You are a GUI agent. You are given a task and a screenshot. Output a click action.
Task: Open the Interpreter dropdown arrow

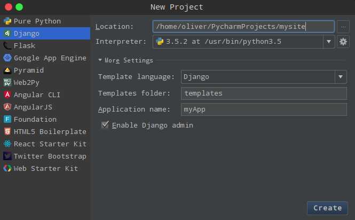[x=329, y=42]
